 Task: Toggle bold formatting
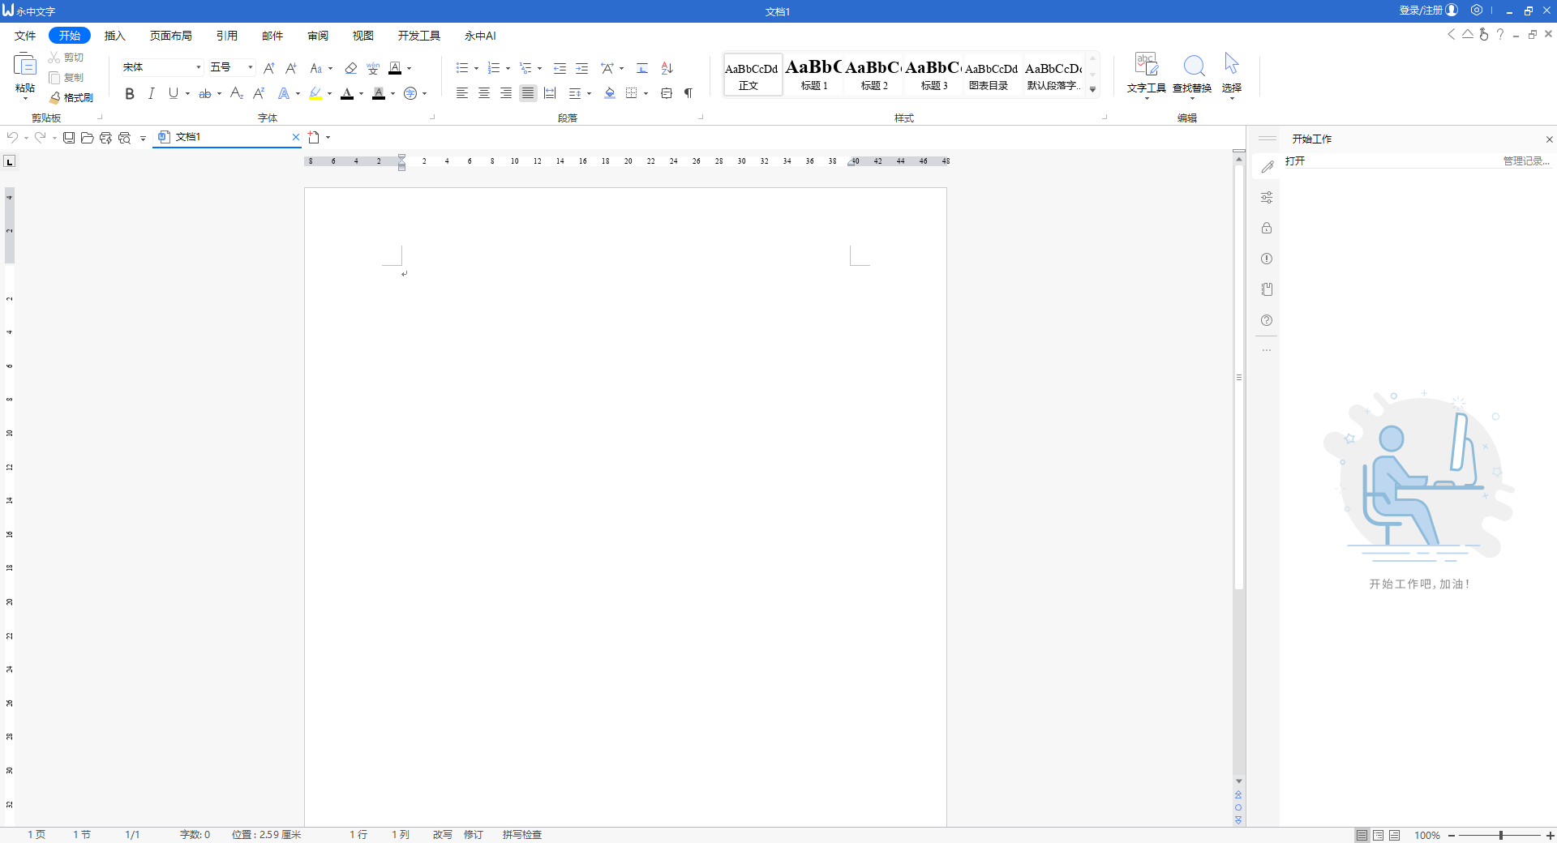[130, 94]
